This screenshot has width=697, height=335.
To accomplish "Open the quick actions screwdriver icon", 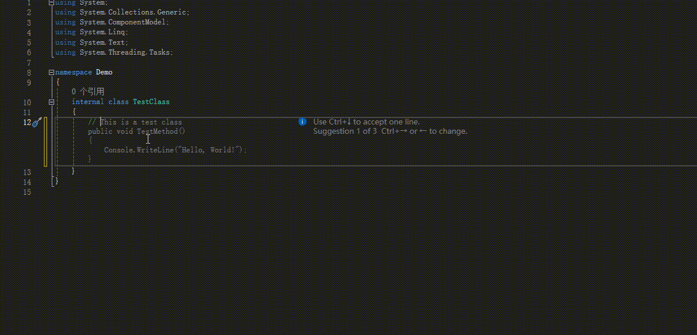I will click(x=37, y=122).
